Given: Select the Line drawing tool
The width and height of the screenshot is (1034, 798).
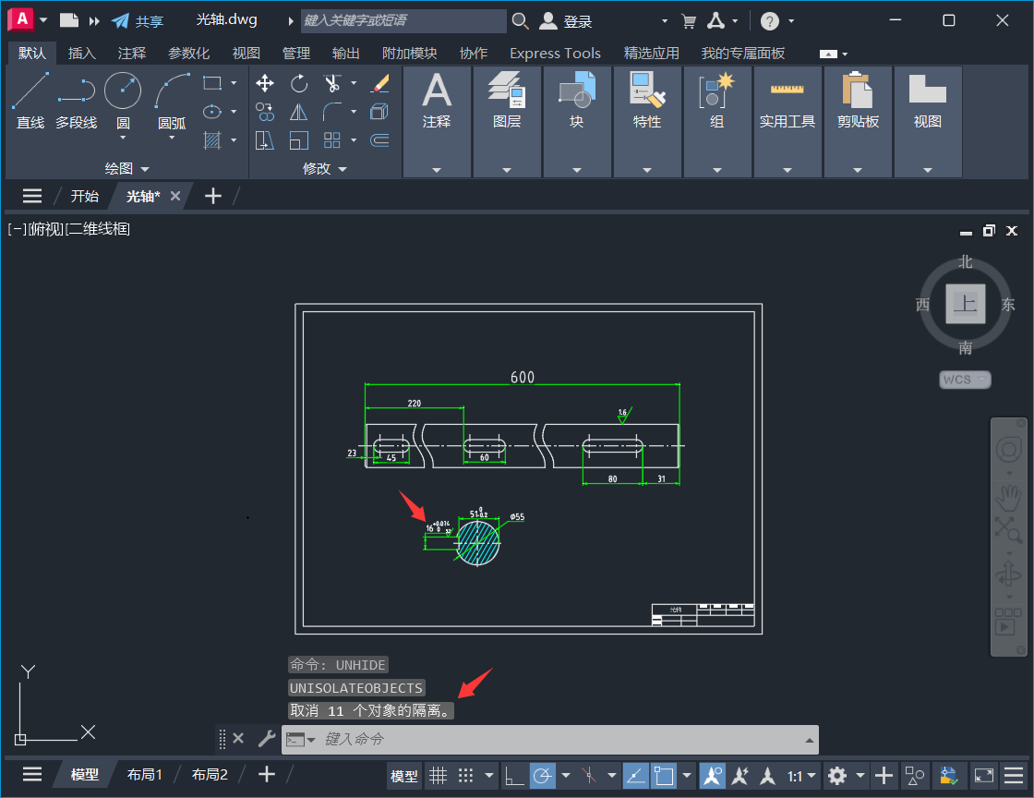Looking at the screenshot, I should 30,90.
